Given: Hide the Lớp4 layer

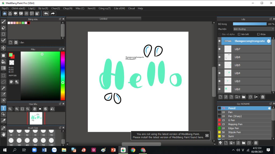Looking at the screenshot, I should 219,73.
